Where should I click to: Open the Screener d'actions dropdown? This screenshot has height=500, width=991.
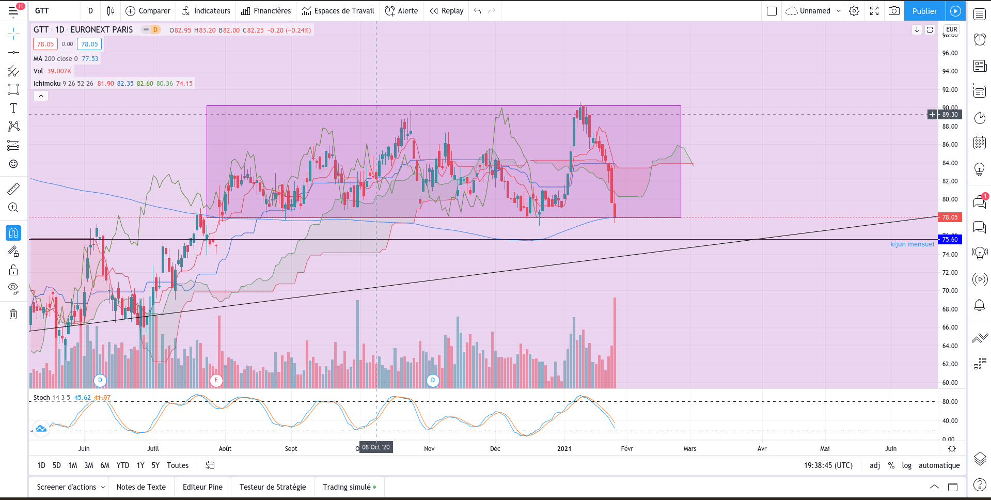(x=71, y=487)
